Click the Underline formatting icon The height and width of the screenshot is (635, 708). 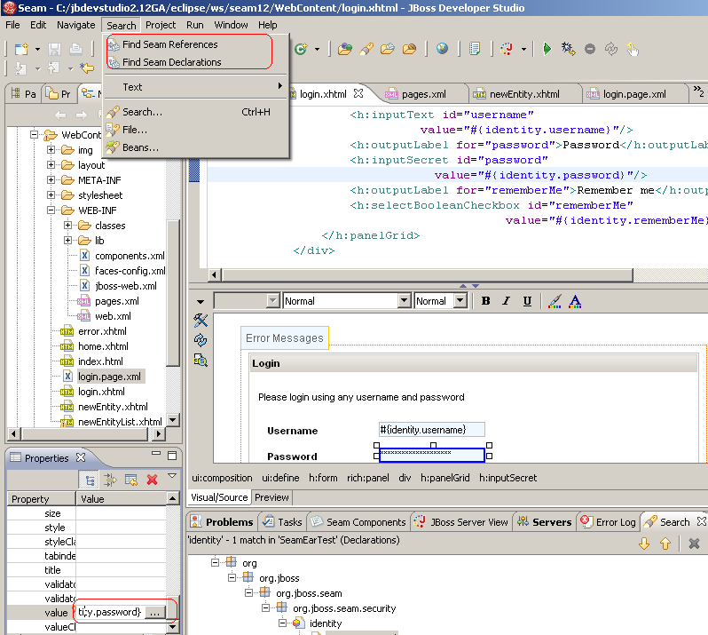tap(527, 301)
